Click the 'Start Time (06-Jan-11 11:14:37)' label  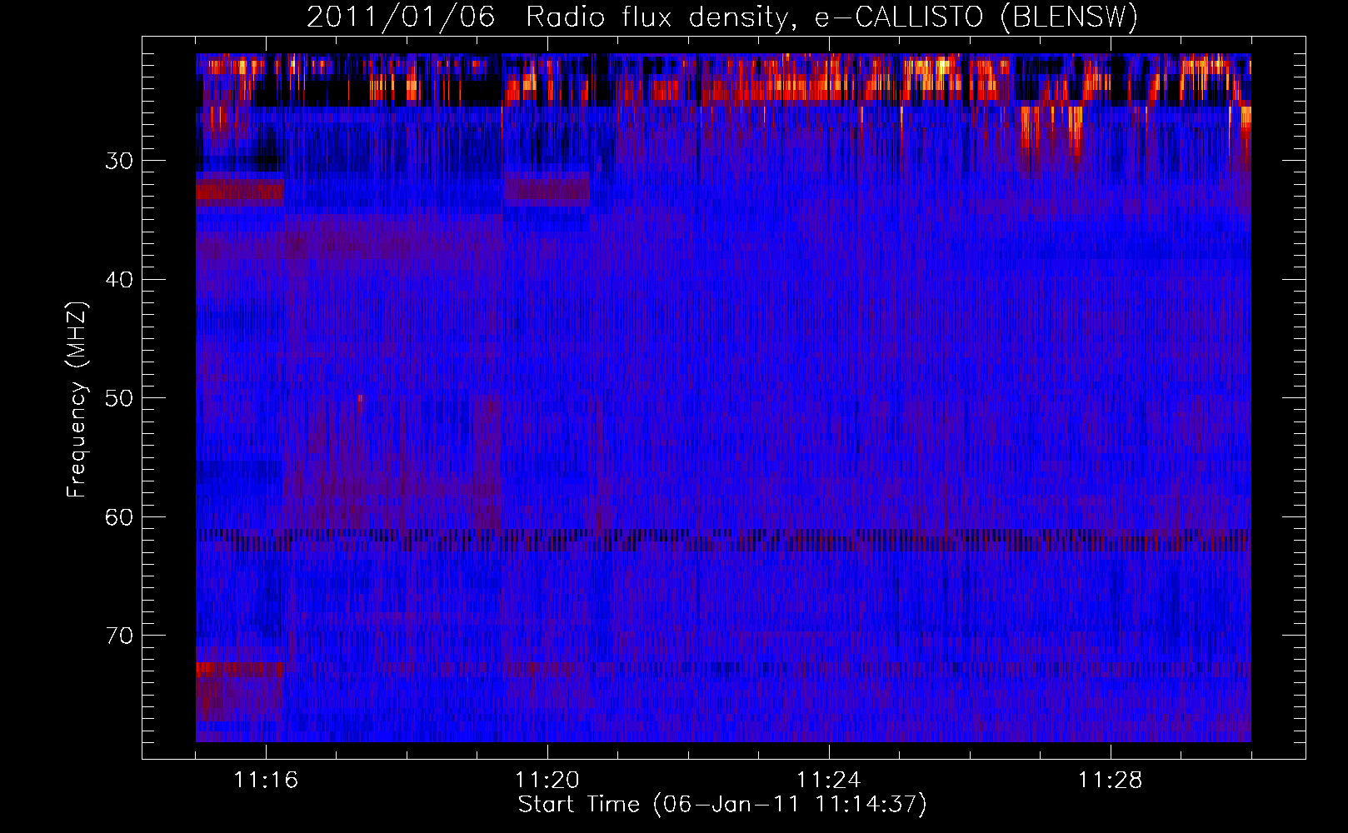[722, 805]
